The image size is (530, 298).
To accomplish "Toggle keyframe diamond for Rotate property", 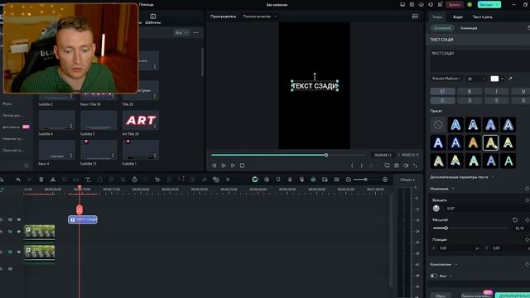I will tap(527, 200).
